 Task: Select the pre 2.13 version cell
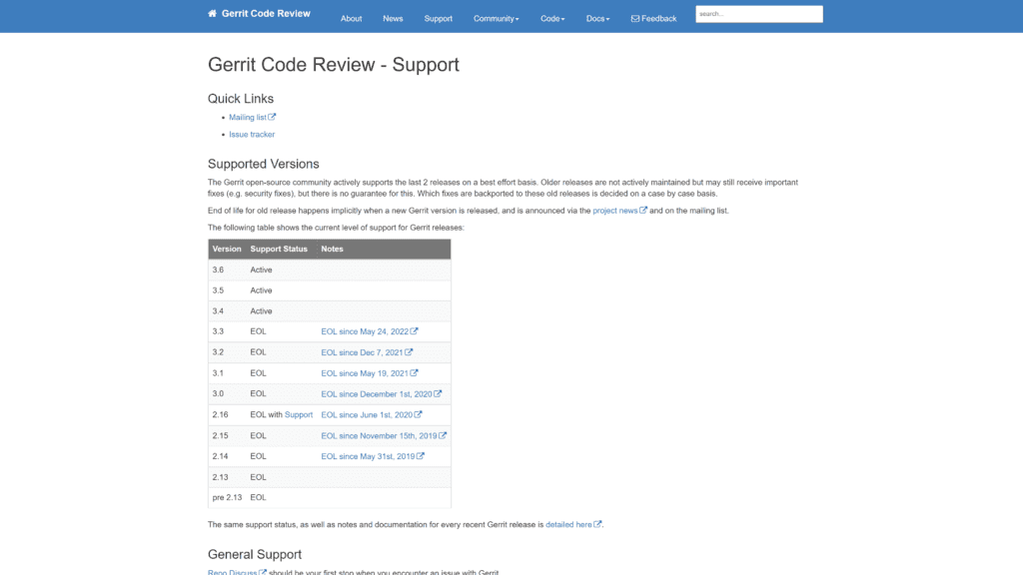click(227, 497)
